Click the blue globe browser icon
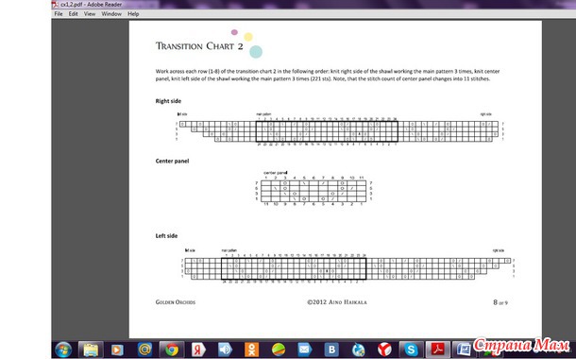Screen dimensions: 576x359 point(358,350)
